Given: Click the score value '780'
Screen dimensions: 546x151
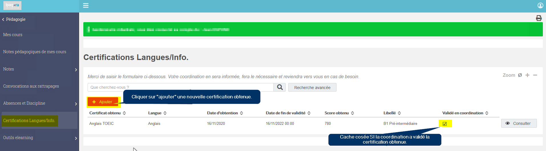Looking at the screenshot, I should (x=328, y=123).
